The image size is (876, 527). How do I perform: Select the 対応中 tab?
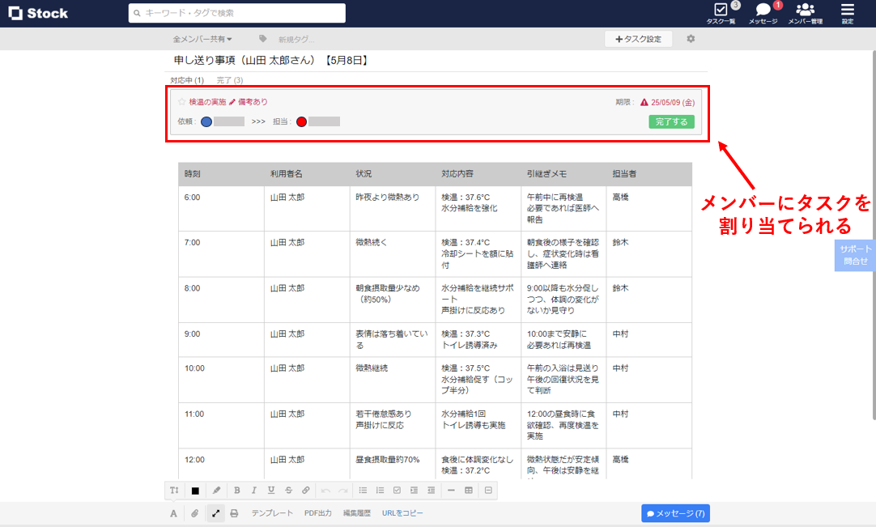(x=188, y=80)
